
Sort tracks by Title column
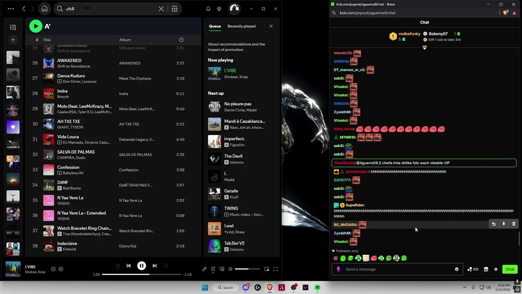(47, 40)
